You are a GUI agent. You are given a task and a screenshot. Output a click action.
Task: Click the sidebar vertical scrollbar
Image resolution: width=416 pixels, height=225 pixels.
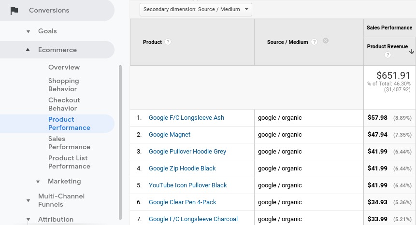coord(120,142)
